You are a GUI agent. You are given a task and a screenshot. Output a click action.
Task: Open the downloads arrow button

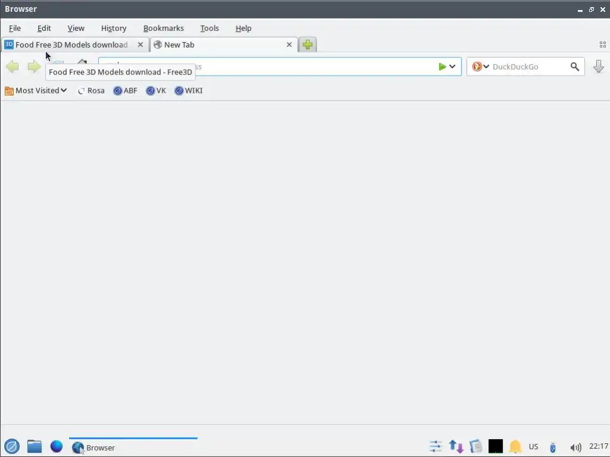598,67
